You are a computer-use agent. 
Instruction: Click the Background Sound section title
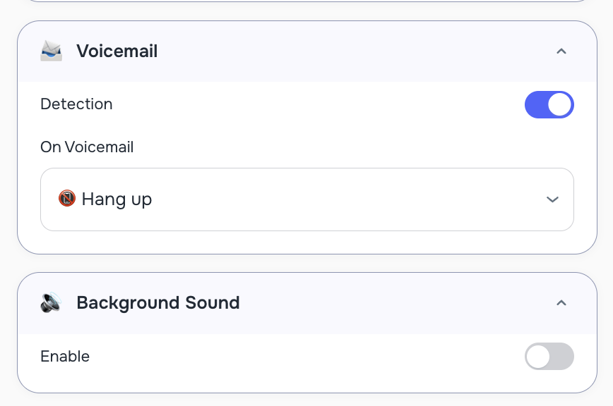(x=157, y=302)
